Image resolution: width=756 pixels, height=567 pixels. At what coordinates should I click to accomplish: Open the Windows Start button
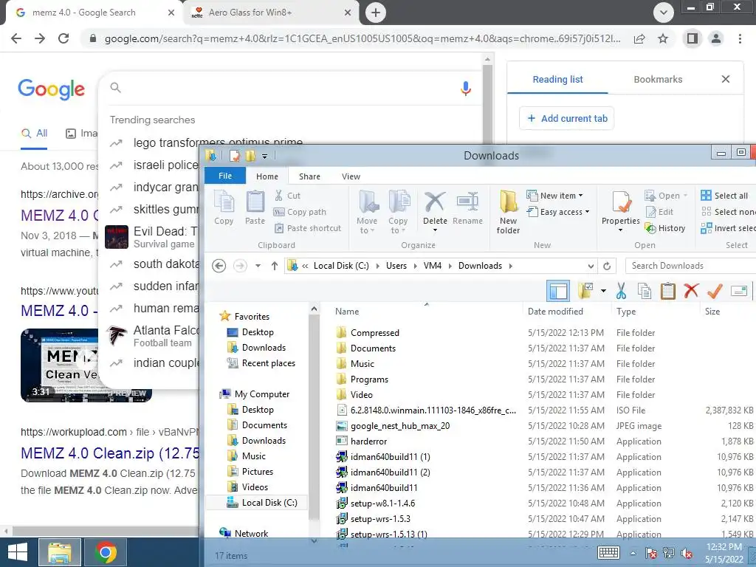(18, 552)
